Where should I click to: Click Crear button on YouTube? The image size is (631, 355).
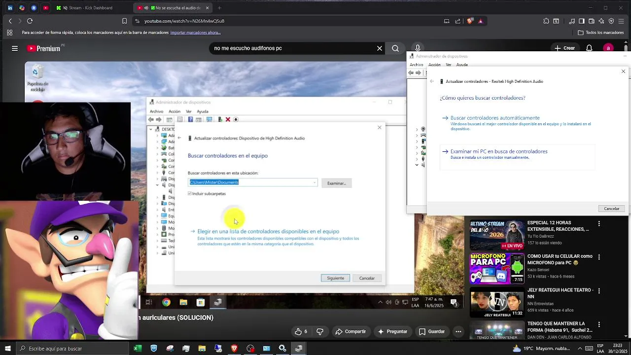[565, 48]
